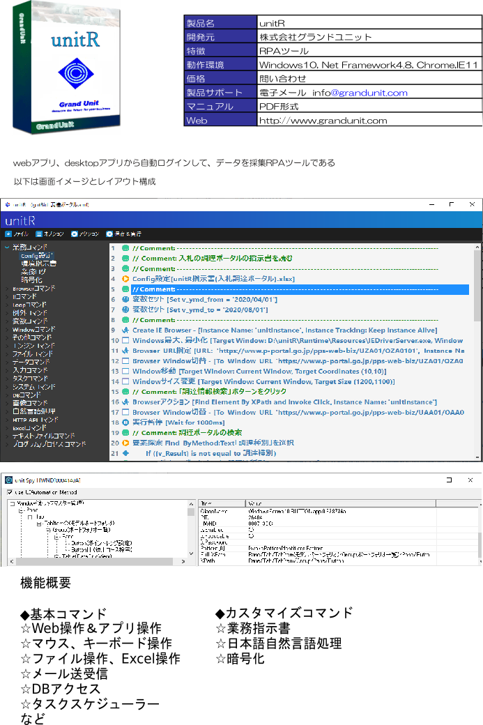Click window icon on Windows最大、最小化 line
Viewport: 483px width, 725px height.
point(125,340)
